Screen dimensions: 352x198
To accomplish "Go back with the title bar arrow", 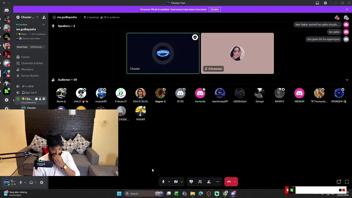I will [4, 3].
